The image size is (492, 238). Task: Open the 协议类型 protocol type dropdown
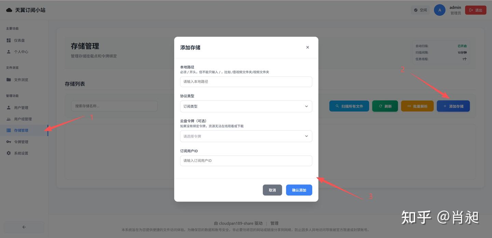click(246, 106)
